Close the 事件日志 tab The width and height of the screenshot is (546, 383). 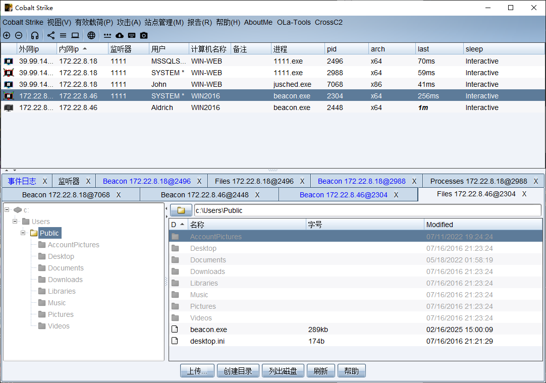pyautogui.click(x=45, y=181)
